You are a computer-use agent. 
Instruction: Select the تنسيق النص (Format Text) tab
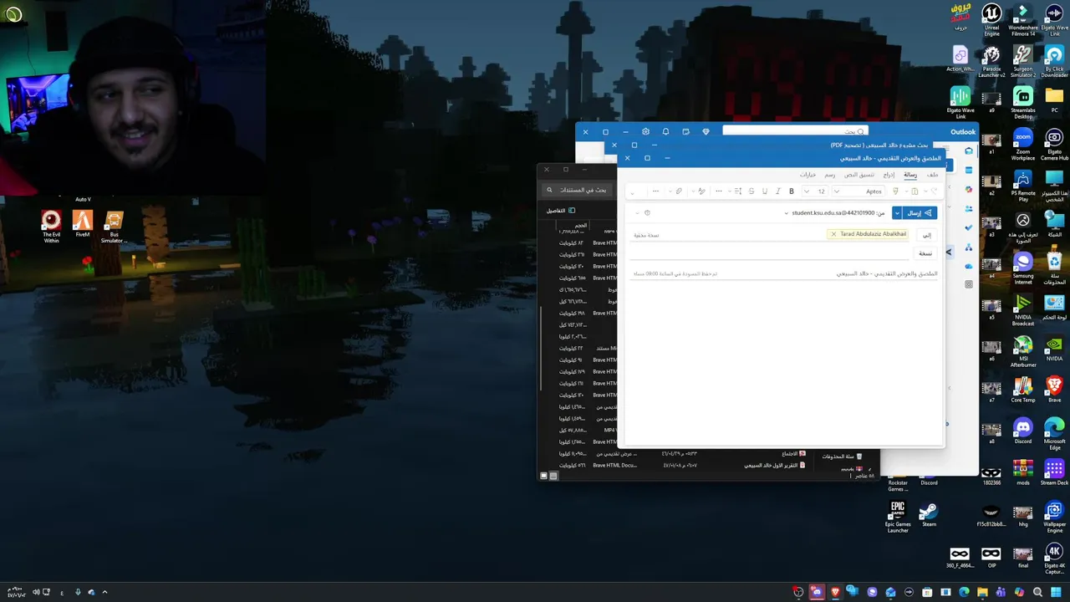pos(859,175)
